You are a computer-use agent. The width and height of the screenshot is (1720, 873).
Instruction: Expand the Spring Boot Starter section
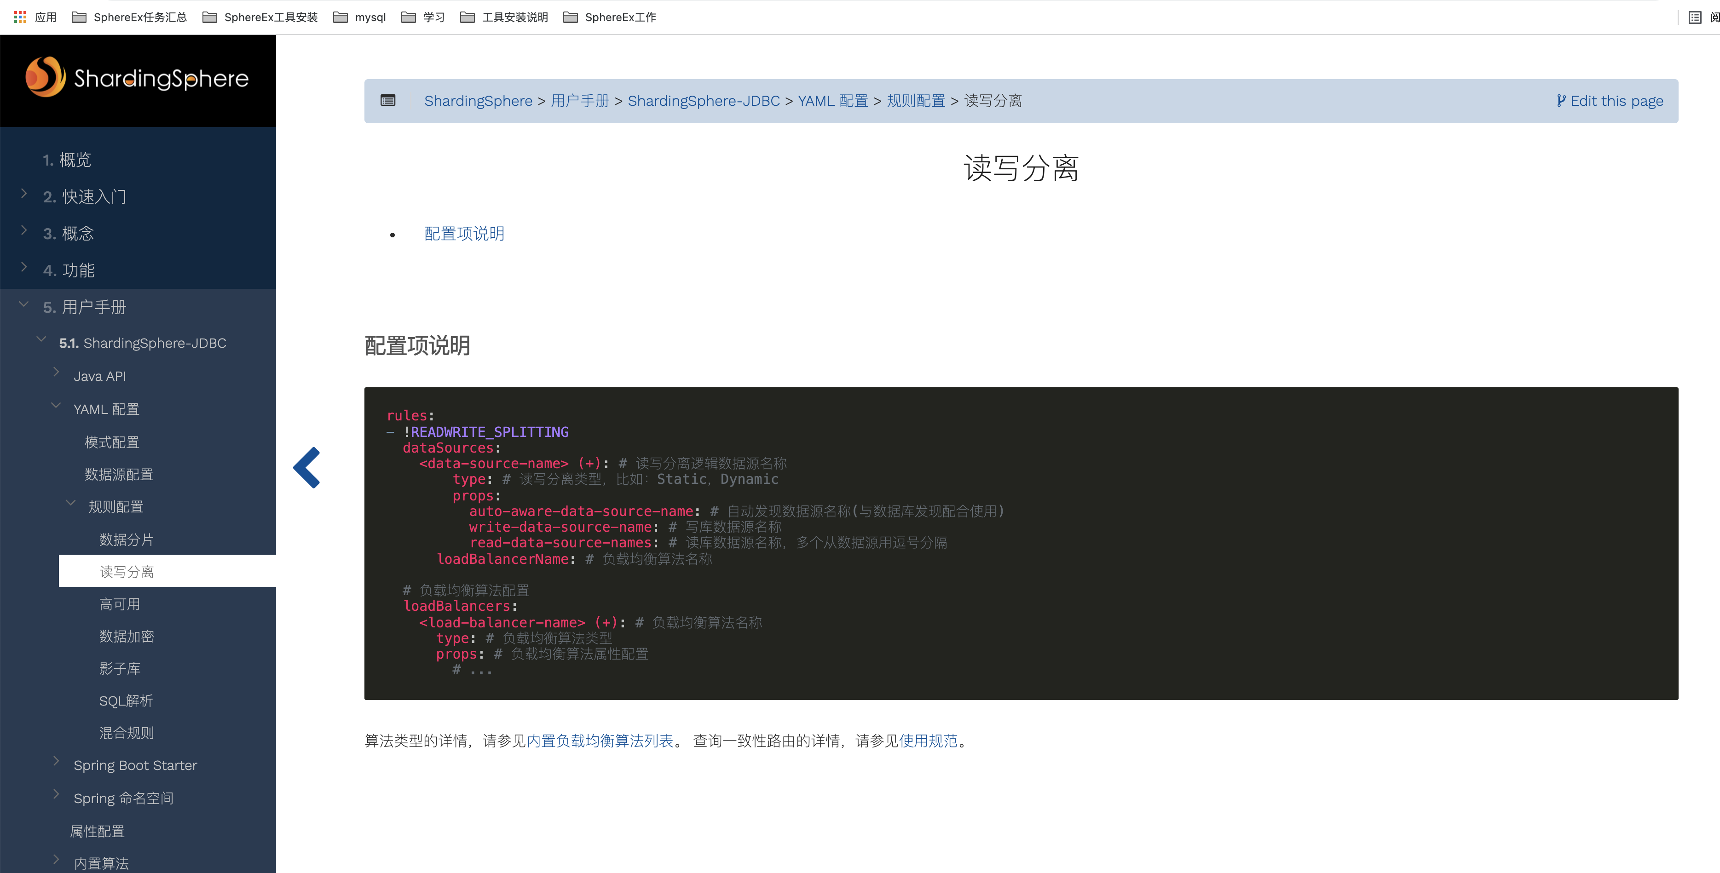point(56,762)
